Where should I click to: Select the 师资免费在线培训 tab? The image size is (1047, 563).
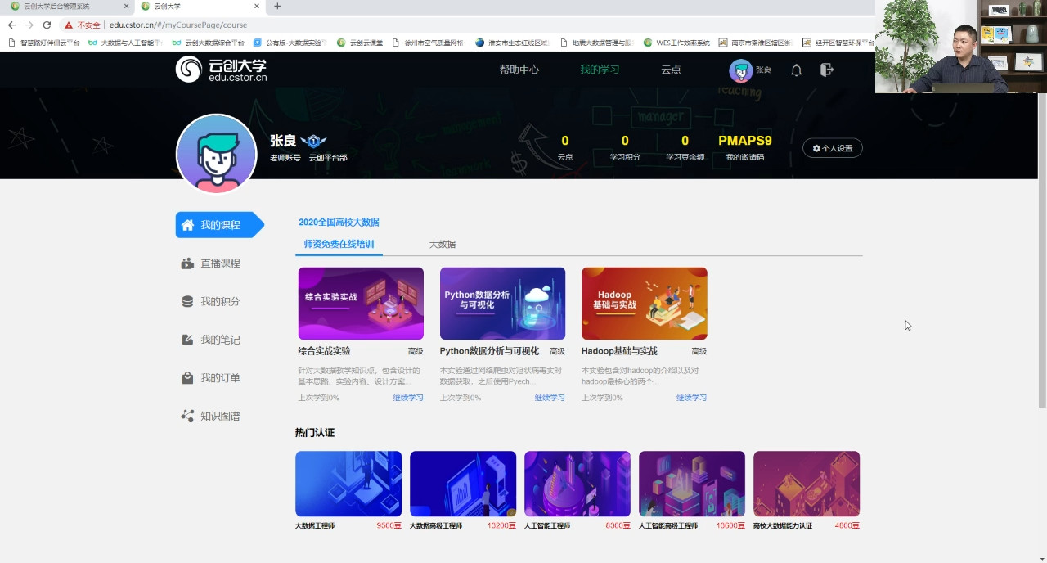coord(336,244)
